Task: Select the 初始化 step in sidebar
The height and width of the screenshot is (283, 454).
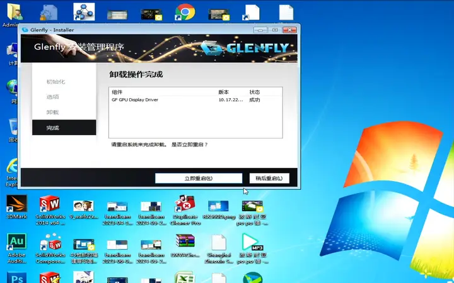Action: 55,82
